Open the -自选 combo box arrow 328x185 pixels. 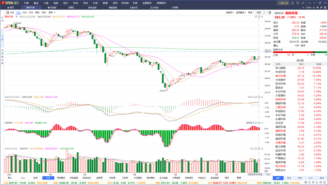point(265,12)
